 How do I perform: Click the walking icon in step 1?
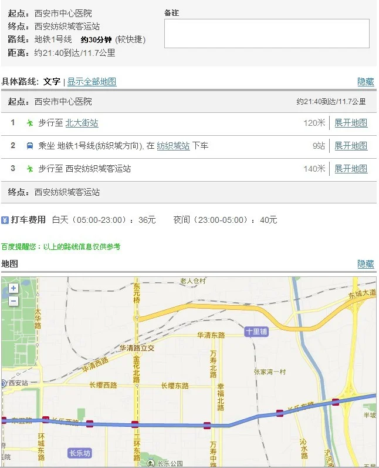pos(30,123)
